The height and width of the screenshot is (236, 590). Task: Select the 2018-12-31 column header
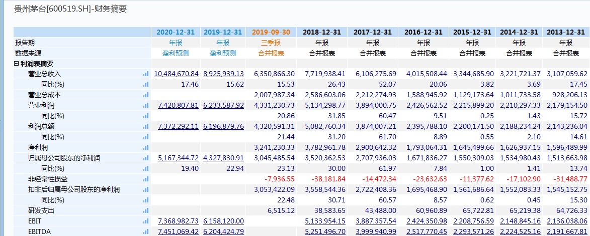[x=322, y=32]
